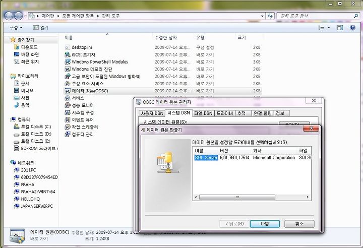Refresh the address bar location
363x248 pixels.
(270, 16)
